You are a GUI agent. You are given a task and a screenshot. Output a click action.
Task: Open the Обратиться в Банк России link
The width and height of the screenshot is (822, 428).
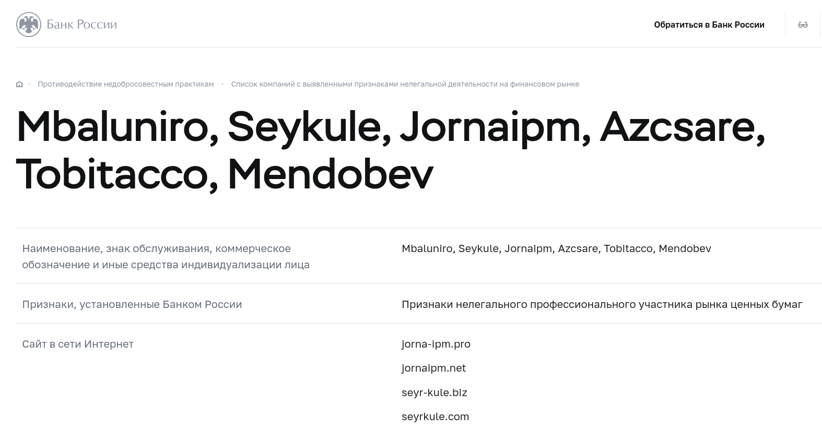(x=709, y=25)
